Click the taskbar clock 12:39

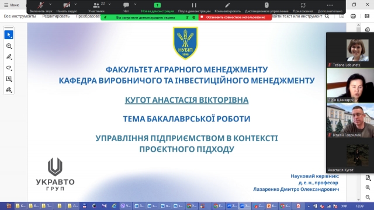tap(359, 206)
